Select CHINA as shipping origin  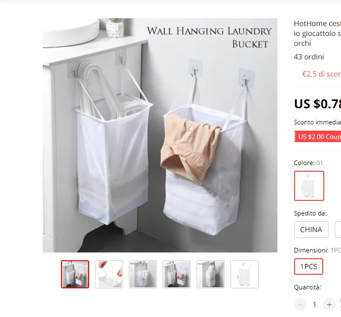pyautogui.click(x=311, y=230)
